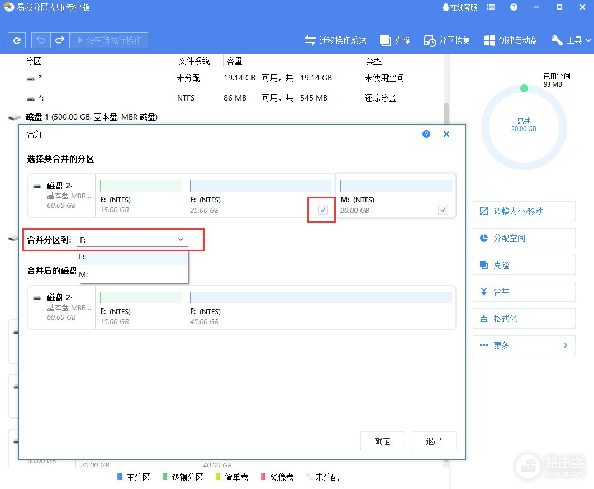Click the blue help icon in merge dialog
Viewport: 594px width, 489px height.
pyautogui.click(x=426, y=134)
